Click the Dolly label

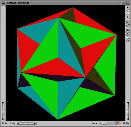pos(126,123)
